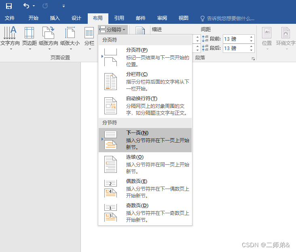The image size is (296, 252).
Task: Choose 下一页(N) section break
Action: point(145,140)
